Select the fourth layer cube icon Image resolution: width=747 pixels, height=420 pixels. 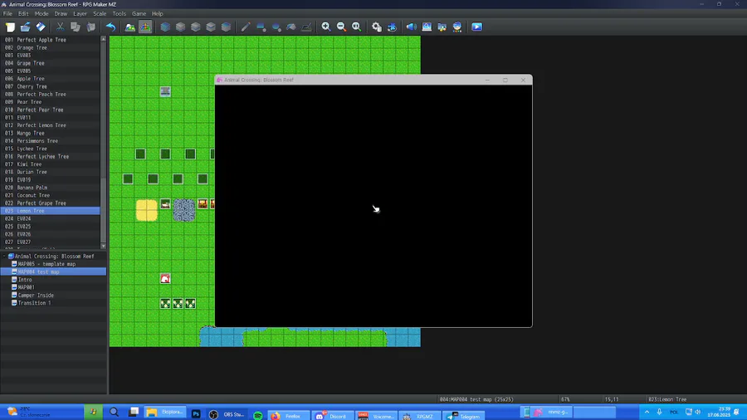211,27
